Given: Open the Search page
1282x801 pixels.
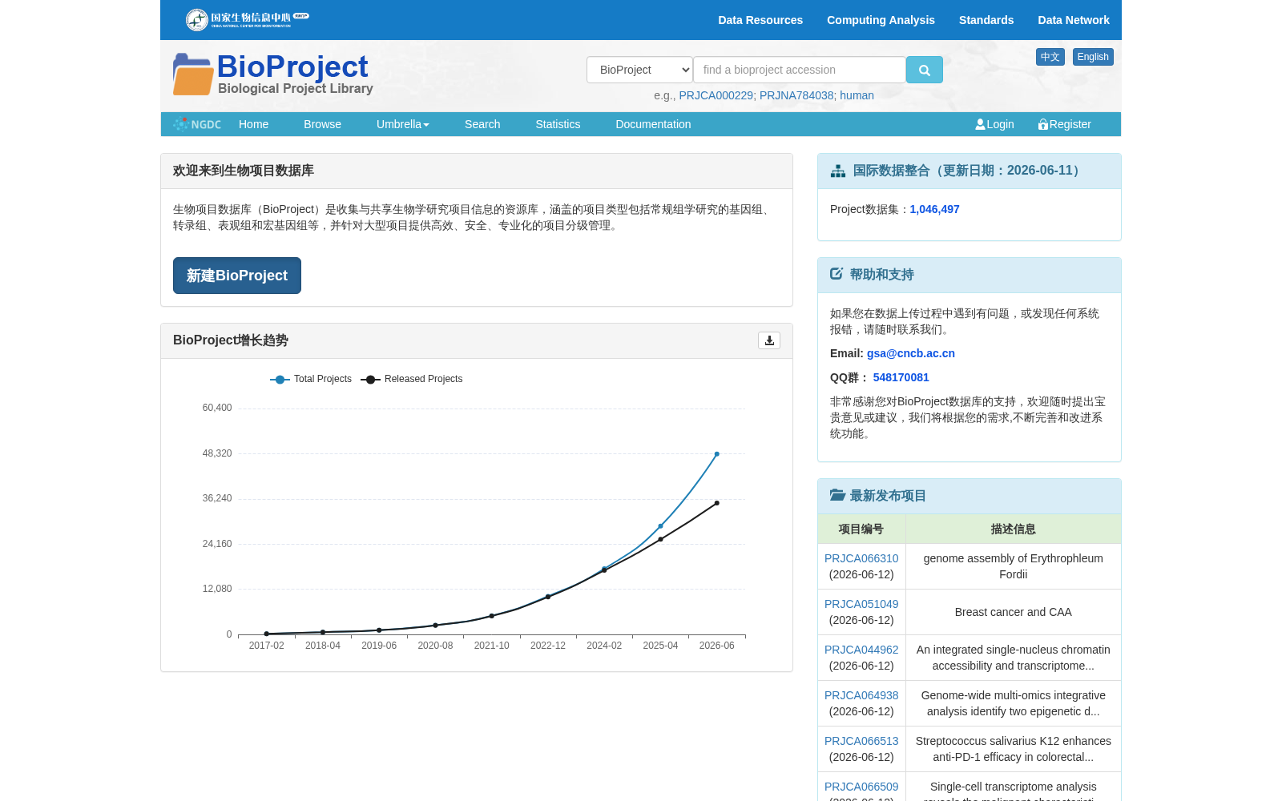Looking at the screenshot, I should tap(482, 124).
